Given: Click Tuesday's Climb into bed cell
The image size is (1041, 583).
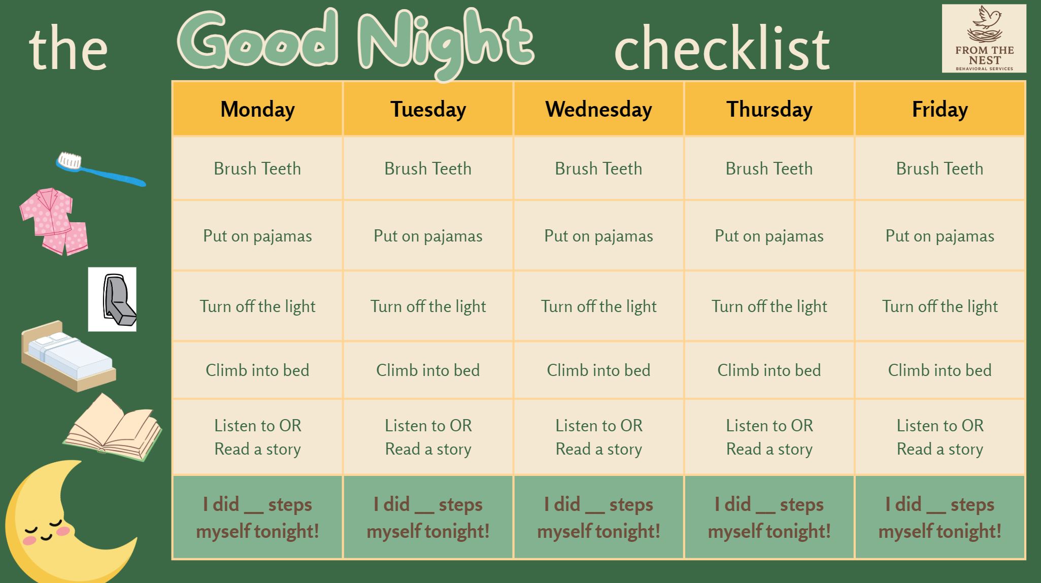Looking at the screenshot, I should pos(428,370).
